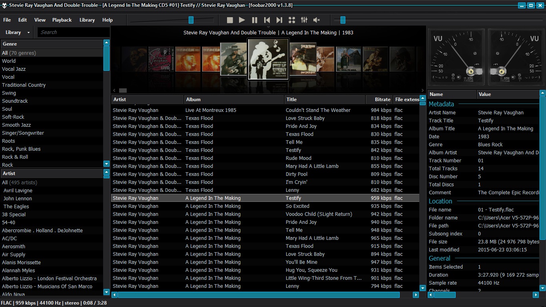The height and width of the screenshot is (307, 546).
Task: Sort playlist by the Artist column header
Action: pyautogui.click(x=147, y=100)
